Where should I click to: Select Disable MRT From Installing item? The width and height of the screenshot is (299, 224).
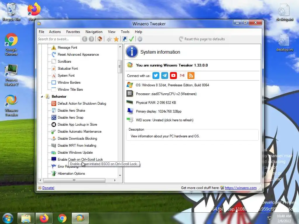[x=77, y=146]
